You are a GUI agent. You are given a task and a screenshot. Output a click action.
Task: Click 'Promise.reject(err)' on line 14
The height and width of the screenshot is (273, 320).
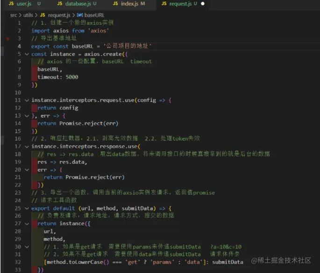coord(89,124)
